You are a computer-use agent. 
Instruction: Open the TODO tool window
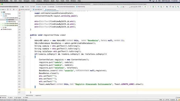click(26, 98)
